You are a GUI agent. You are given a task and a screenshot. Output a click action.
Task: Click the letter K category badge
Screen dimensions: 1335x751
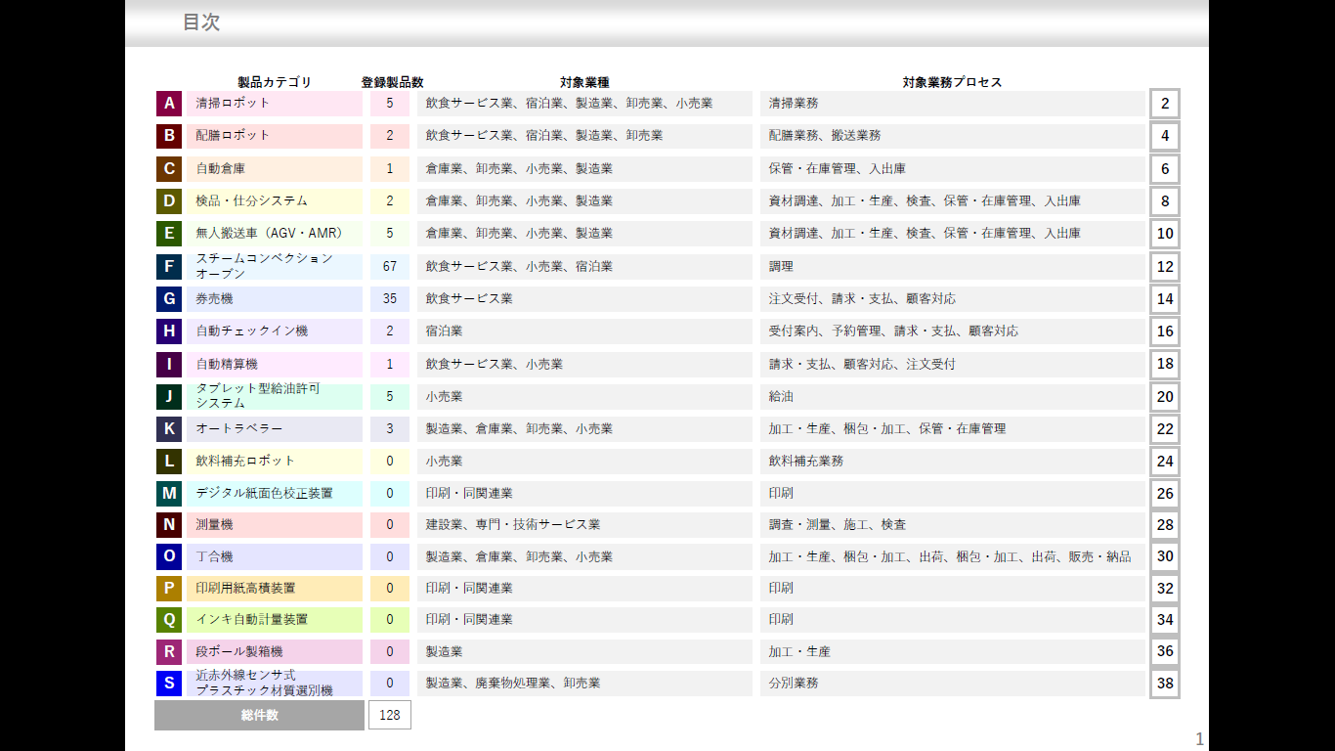pyautogui.click(x=169, y=429)
